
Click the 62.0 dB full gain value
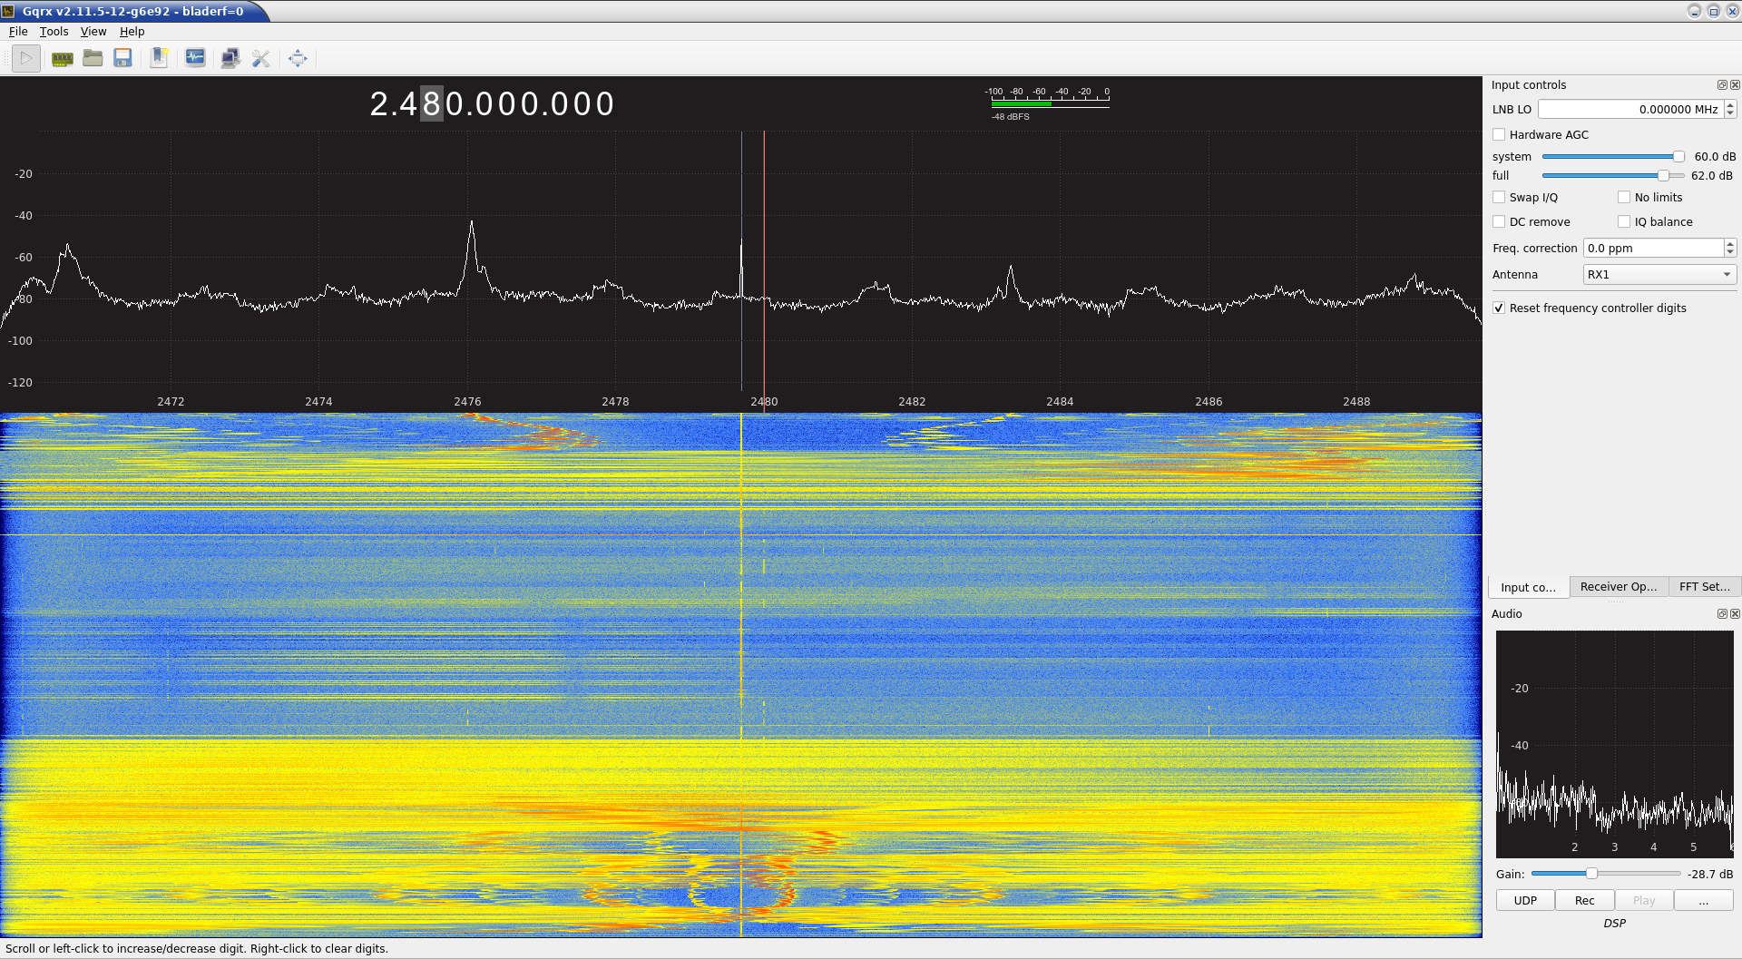pos(1712,175)
